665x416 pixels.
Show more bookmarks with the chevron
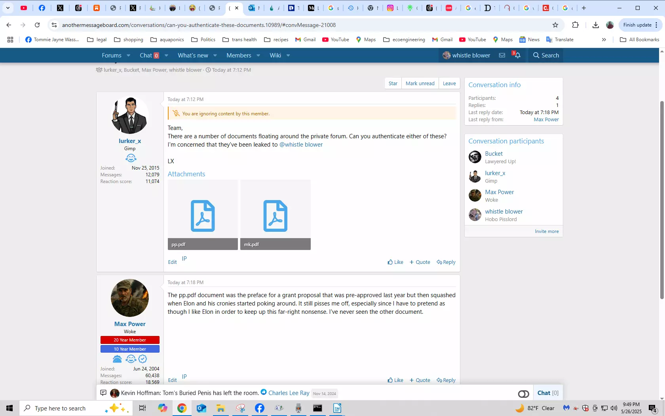pyautogui.click(x=604, y=40)
